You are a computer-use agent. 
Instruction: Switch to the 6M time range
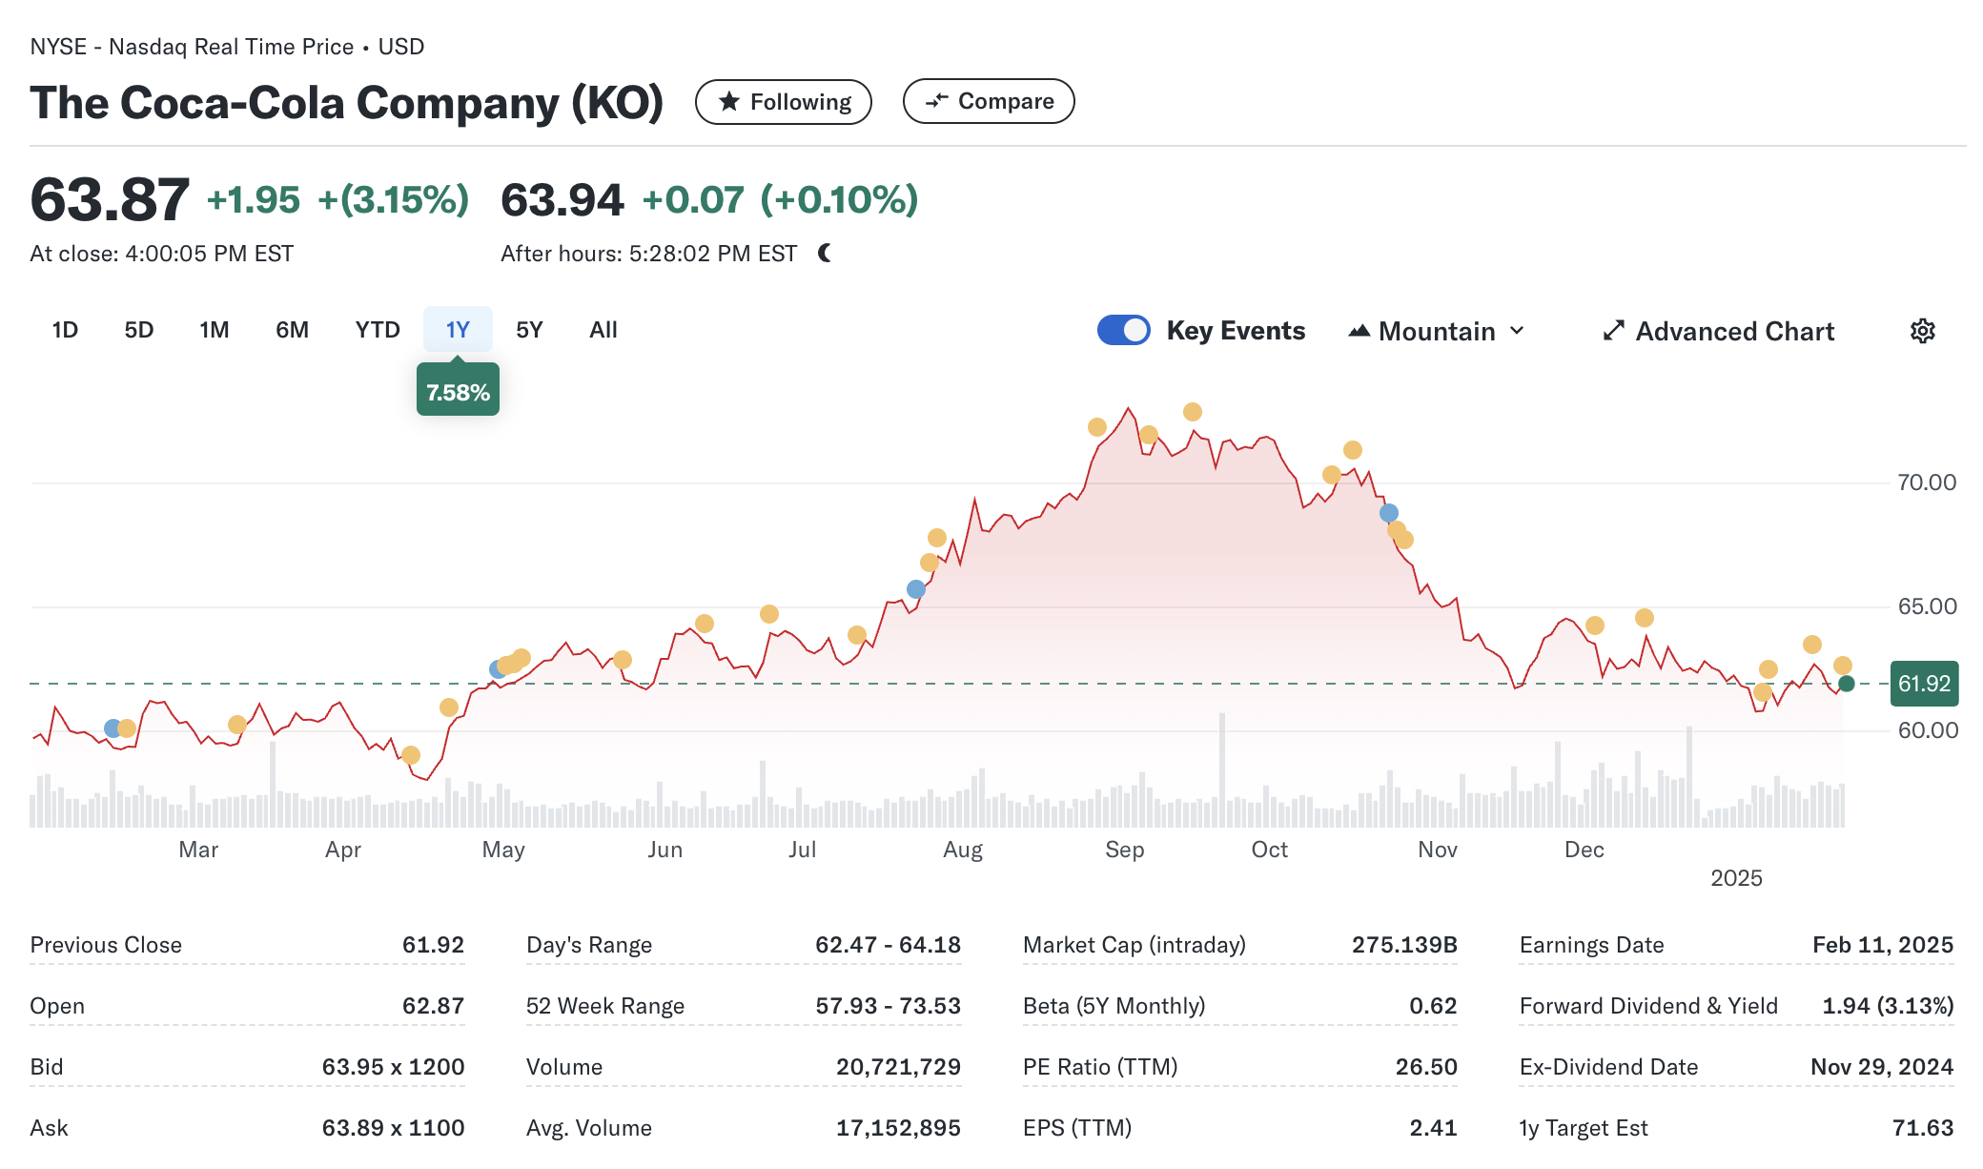pos(292,330)
